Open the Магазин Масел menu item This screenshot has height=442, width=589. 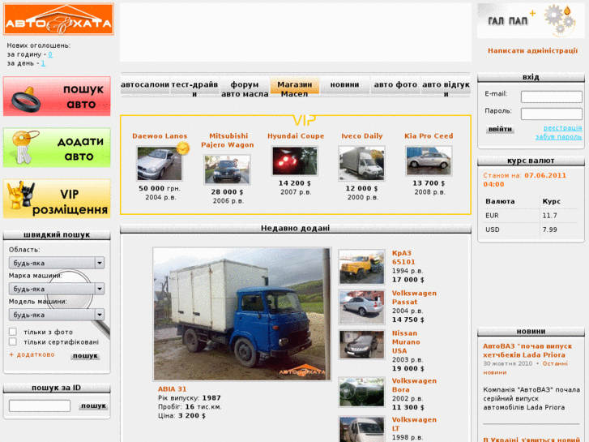click(x=295, y=89)
